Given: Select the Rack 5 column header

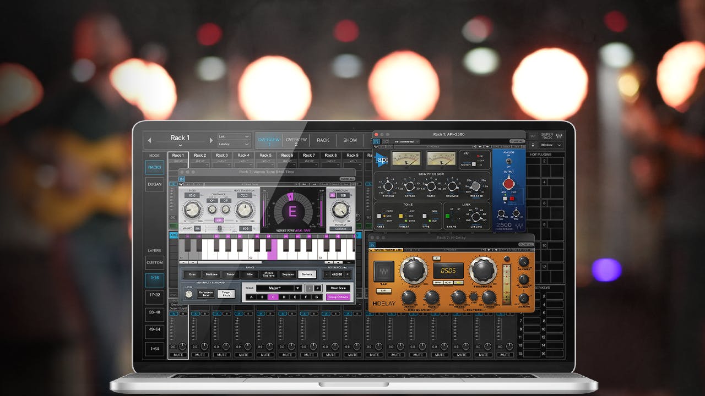Looking at the screenshot, I should pos(265,156).
